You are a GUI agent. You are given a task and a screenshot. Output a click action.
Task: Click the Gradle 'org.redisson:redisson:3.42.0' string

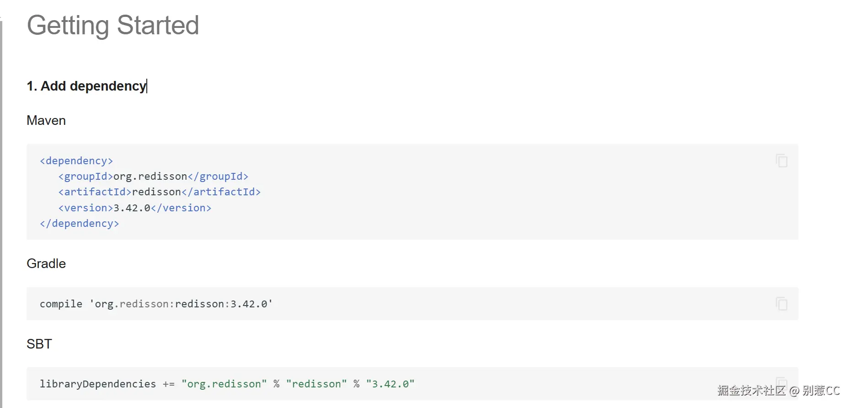coord(181,304)
